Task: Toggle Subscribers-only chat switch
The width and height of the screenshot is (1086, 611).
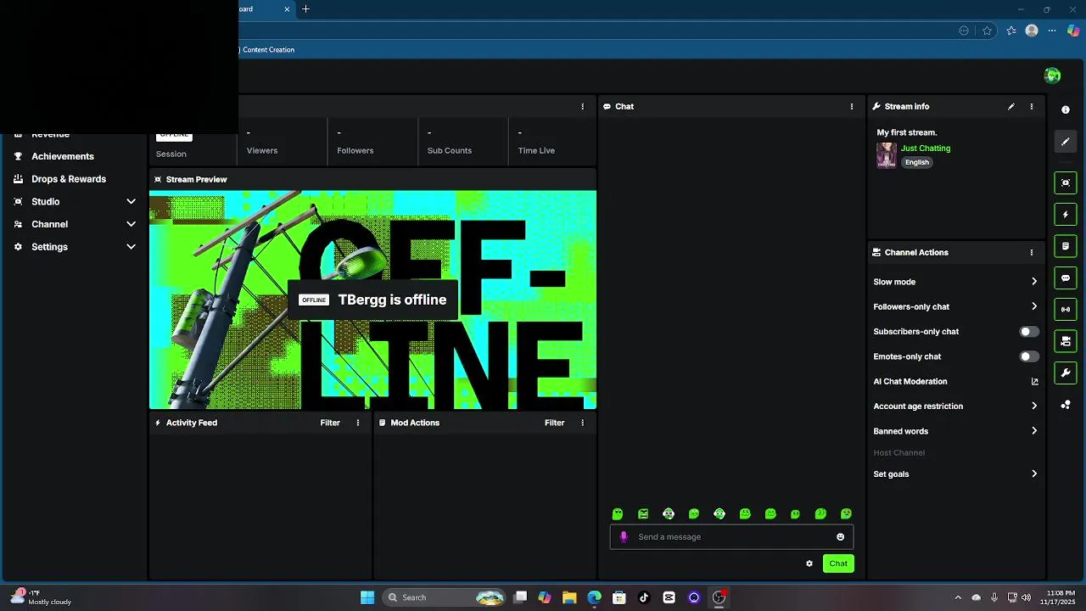Action: [1028, 332]
